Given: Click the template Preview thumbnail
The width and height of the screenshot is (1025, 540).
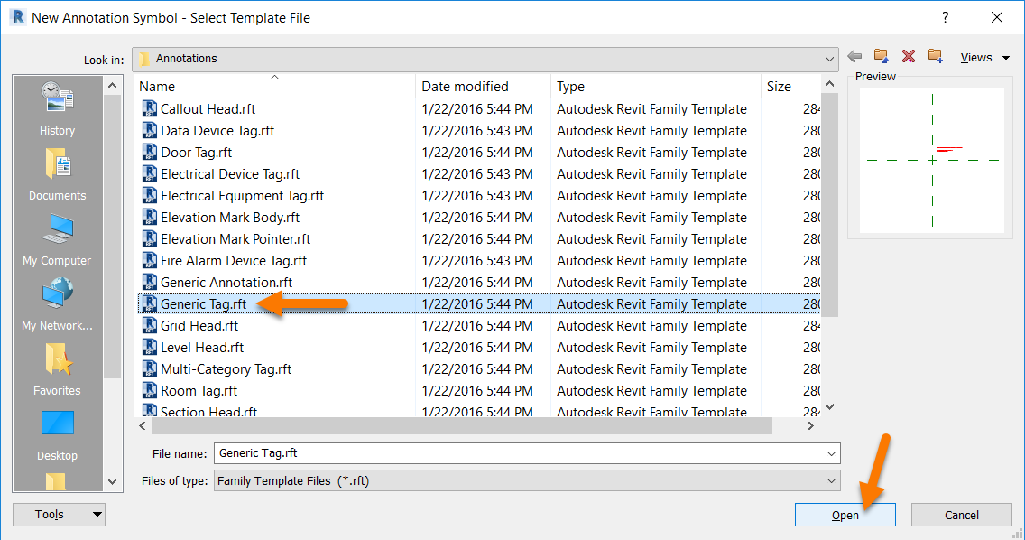Looking at the screenshot, I should 931,161.
